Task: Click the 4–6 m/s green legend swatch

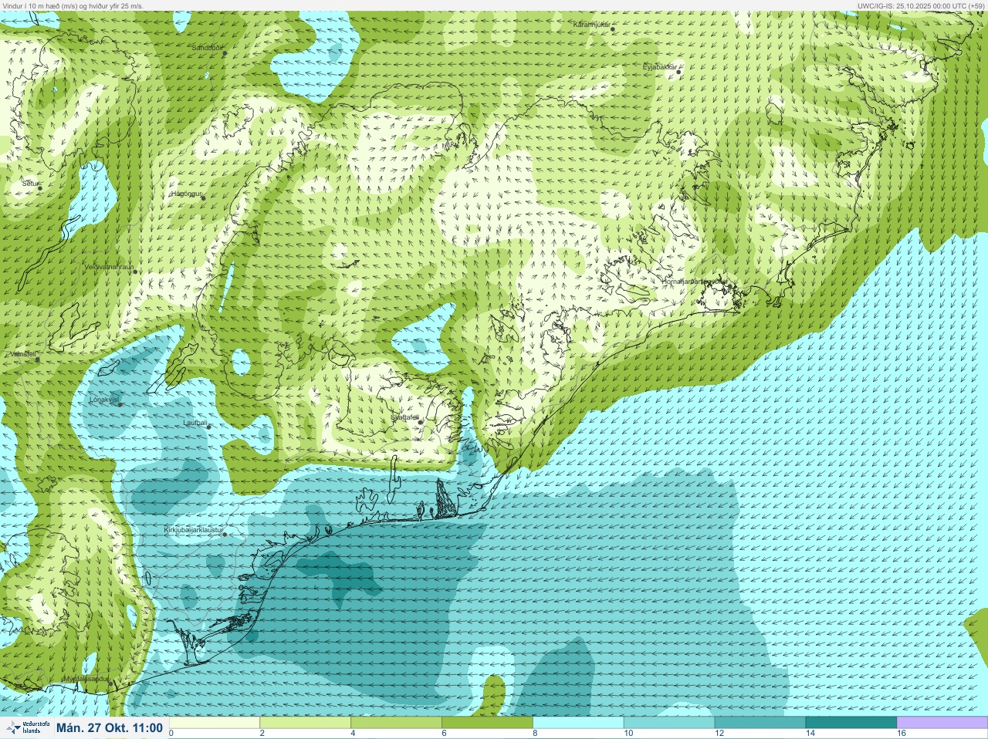Action: 397,723
